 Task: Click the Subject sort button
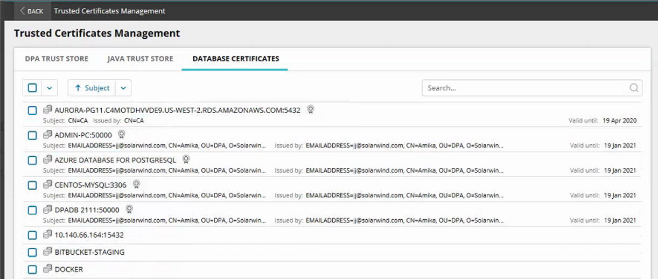(92, 88)
